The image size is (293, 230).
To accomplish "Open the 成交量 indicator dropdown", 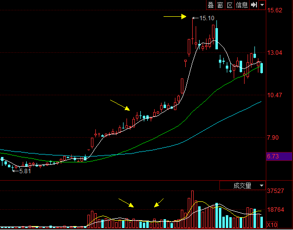I will pyautogui.click(x=243, y=186).
